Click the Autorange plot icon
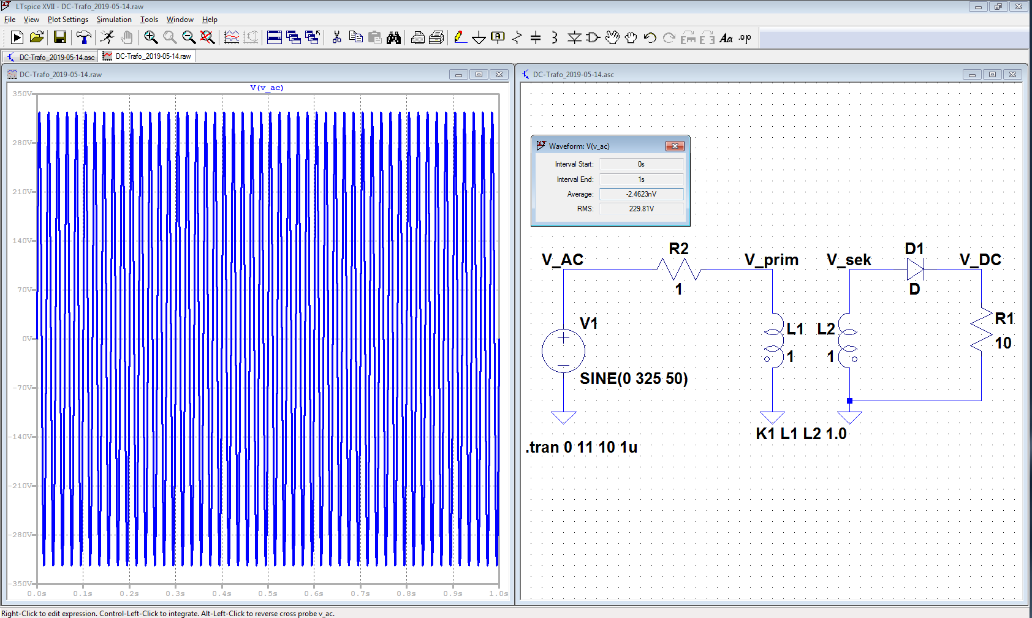 (x=232, y=38)
